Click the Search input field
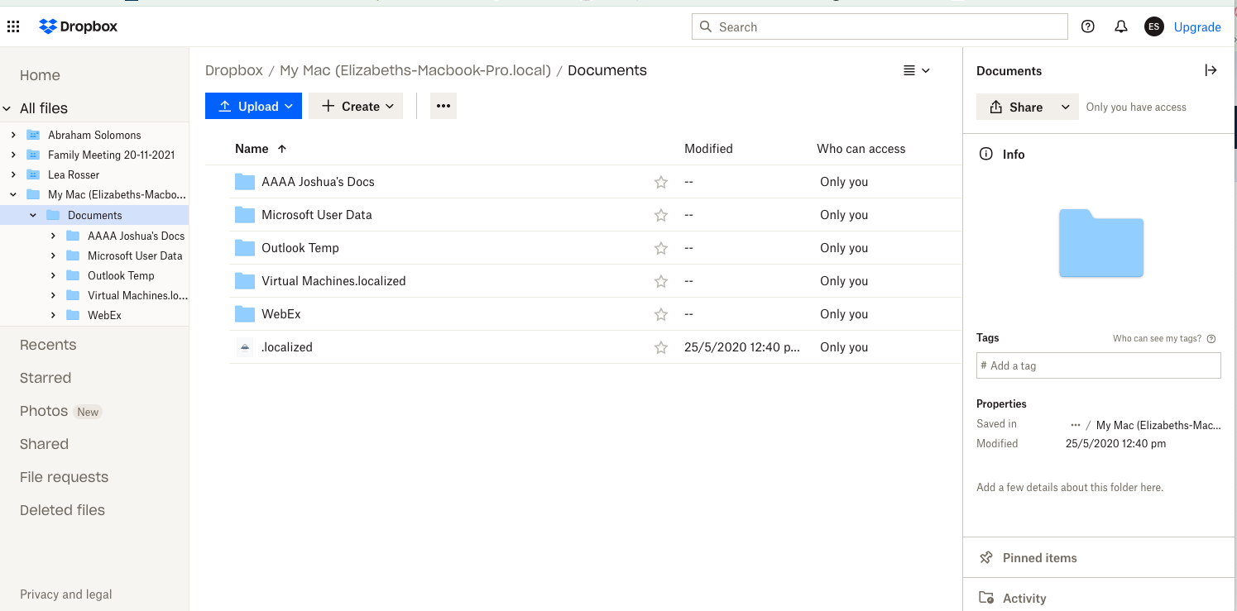The width and height of the screenshot is (1237, 611). click(x=880, y=26)
